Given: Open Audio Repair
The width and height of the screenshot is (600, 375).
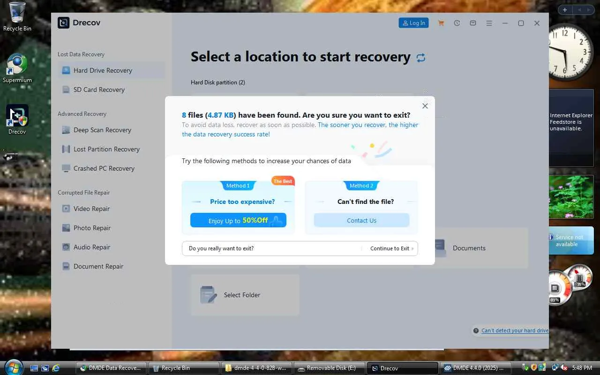Looking at the screenshot, I should (112, 247).
